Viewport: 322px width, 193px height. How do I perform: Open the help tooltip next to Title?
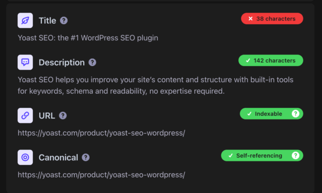tap(64, 20)
